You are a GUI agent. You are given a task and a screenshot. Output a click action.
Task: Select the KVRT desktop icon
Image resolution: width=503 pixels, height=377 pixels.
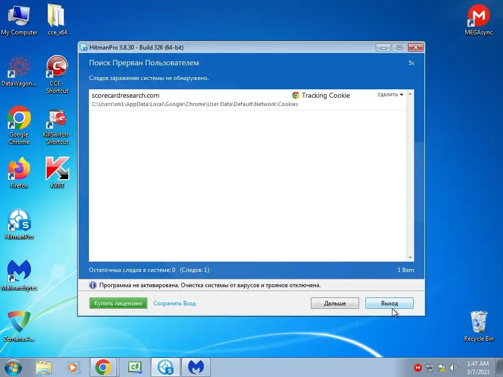[x=57, y=172]
